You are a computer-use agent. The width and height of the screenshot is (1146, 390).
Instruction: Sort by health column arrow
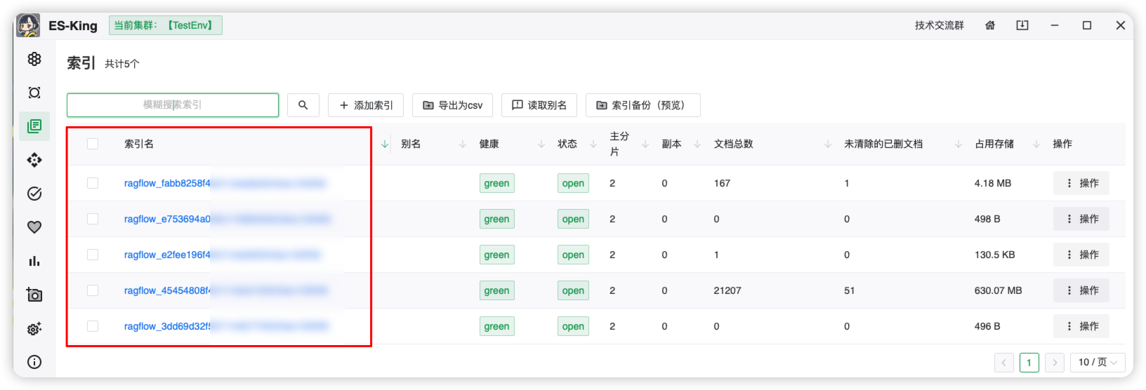541,144
